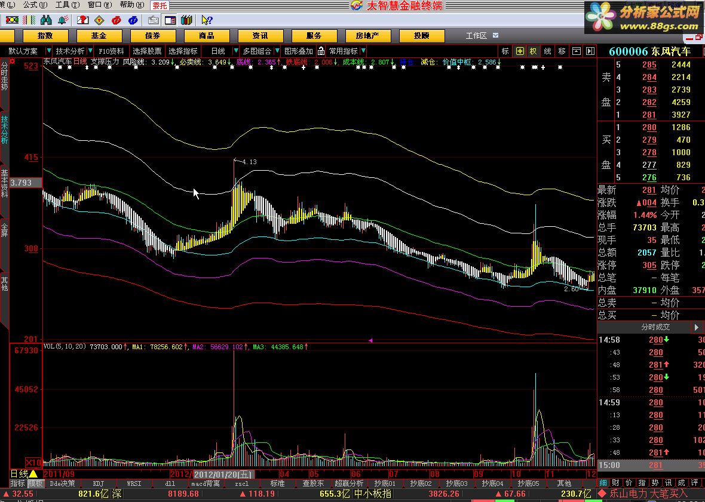Click the gray notepad toolbar icon
This screenshot has width=705, height=502.
[153, 20]
